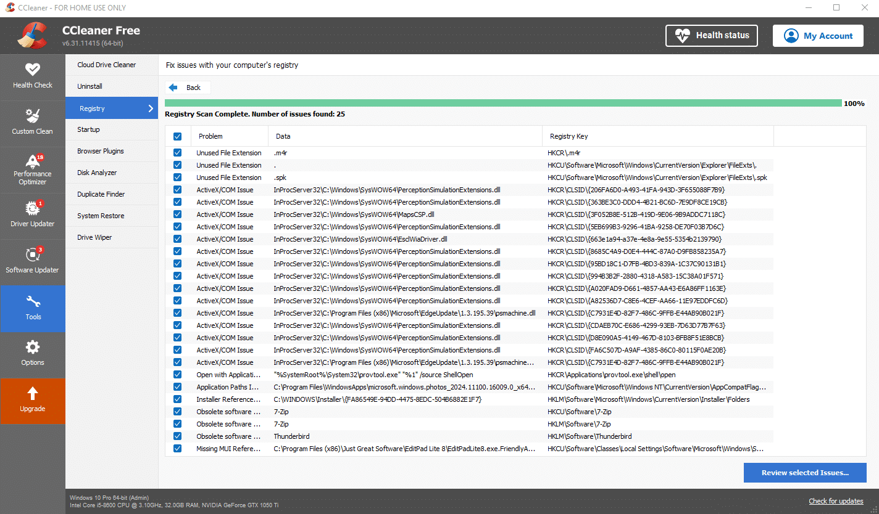Image resolution: width=879 pixels, height=514 pixels.
Task: Open the My Account button
Action: (x=818, y=36)
